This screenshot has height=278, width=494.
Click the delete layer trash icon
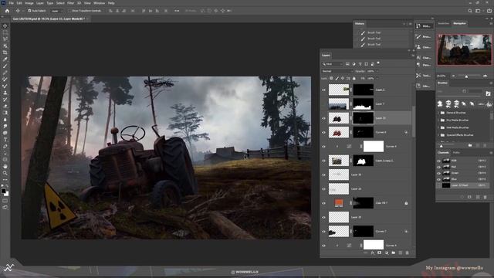tap(407, 253)
